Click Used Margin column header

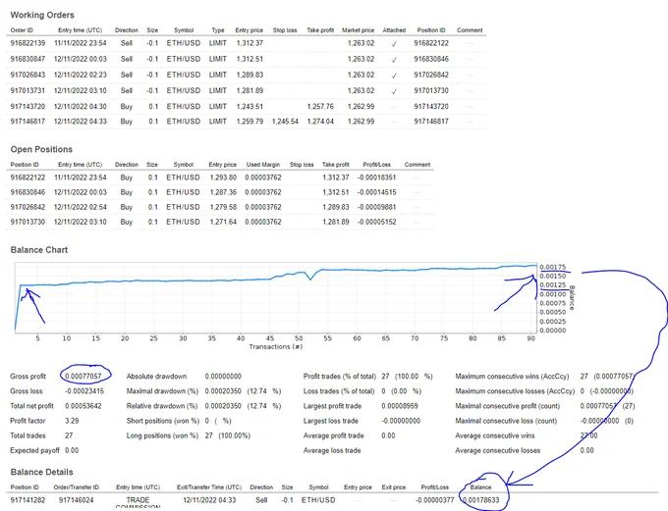point(263,165)
